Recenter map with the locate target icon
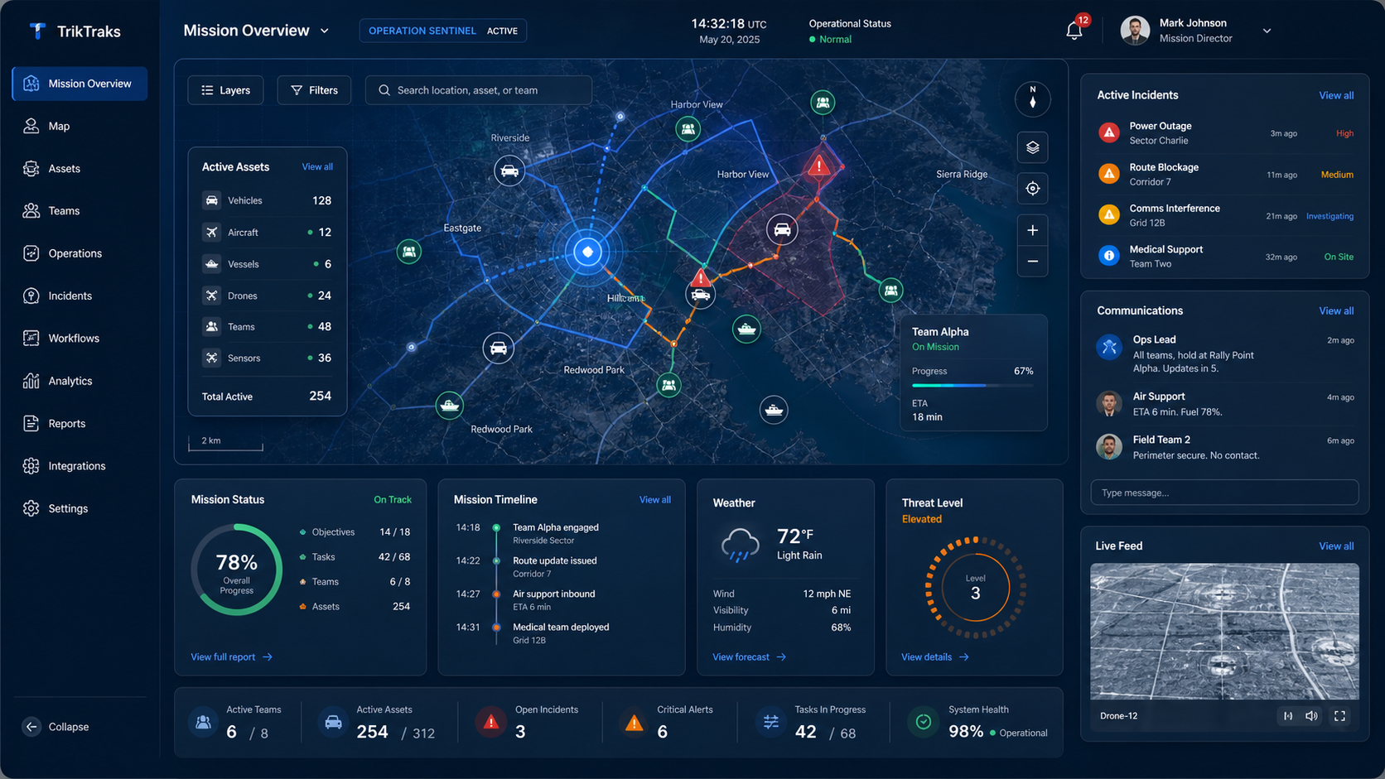 (1032, 189)
